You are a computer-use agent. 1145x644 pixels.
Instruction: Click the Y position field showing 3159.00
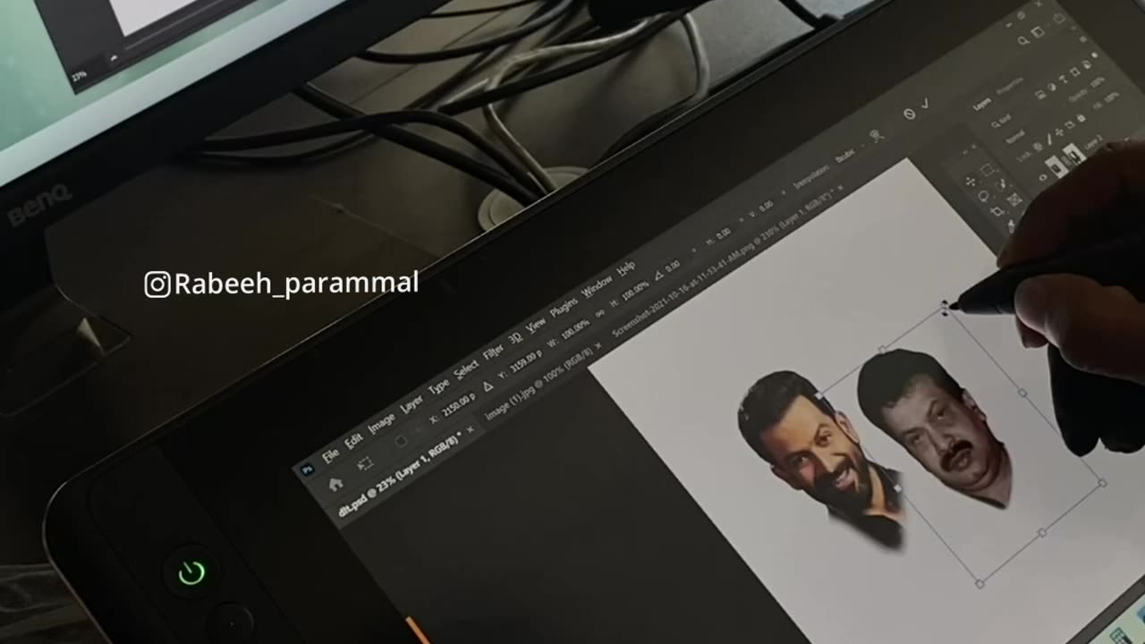point(526,363)
